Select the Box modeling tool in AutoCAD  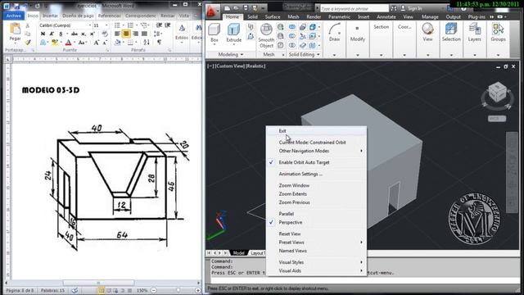coord(215,33)
